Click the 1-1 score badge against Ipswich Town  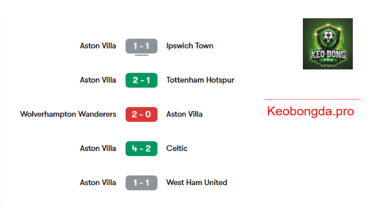click(x=141, y=46)
